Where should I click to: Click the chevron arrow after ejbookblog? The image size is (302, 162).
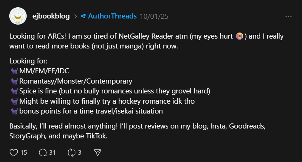(x=76, y=16)
